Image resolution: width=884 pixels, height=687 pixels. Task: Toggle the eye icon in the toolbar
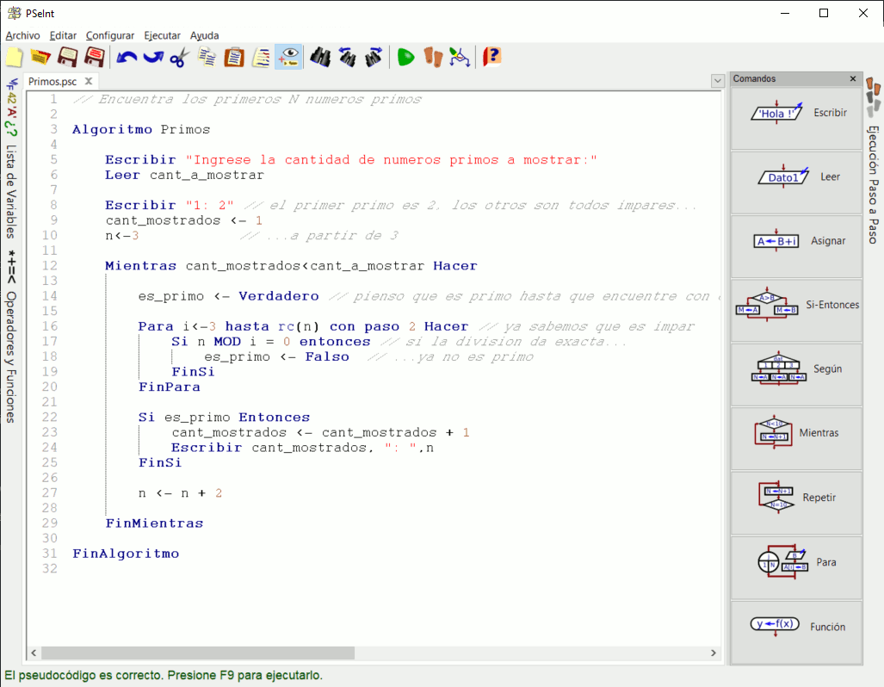coord(288,57)
